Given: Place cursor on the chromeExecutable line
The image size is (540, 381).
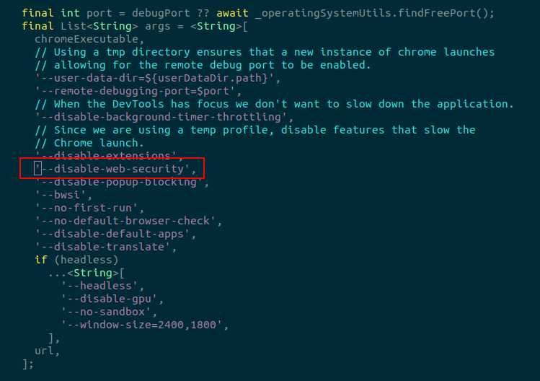Looking at the screenshot, I should point(87,39).
